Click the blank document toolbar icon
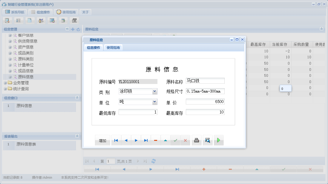This screenshot has width=328, height=184. [30, 21]
